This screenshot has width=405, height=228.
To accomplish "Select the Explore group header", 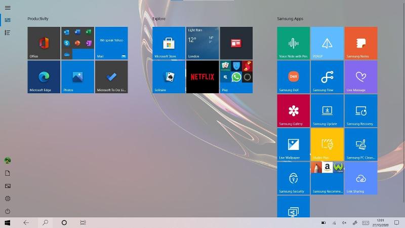I will coord(159,19).
